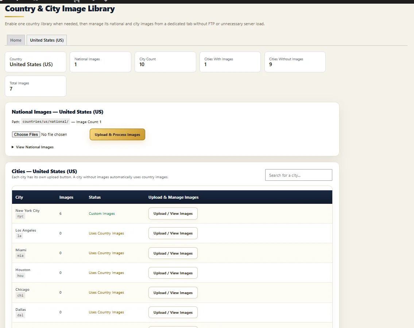The height and width of the screenshot is (328, 414).
Task: Open Upload / View Images for Los Angeles
Action: click(173, 233)
